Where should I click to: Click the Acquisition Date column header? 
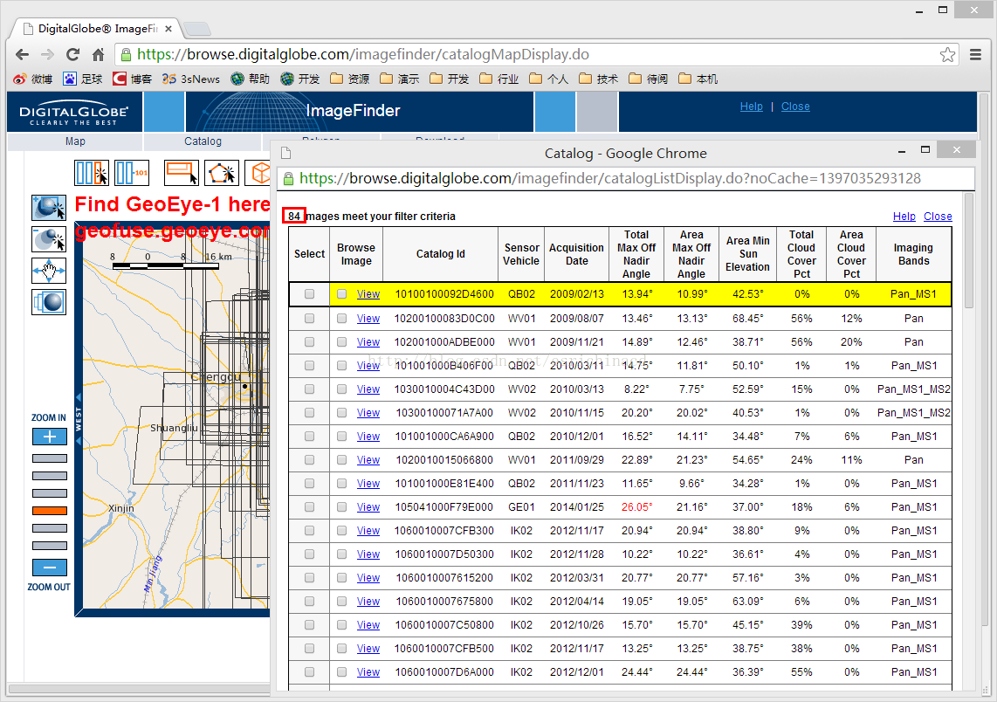click(577, 254)
